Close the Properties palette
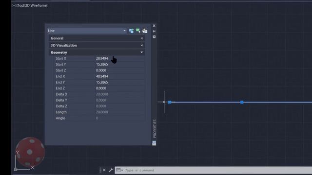Image resolution: width=312 pixels, height=175 pixels. 154,26
